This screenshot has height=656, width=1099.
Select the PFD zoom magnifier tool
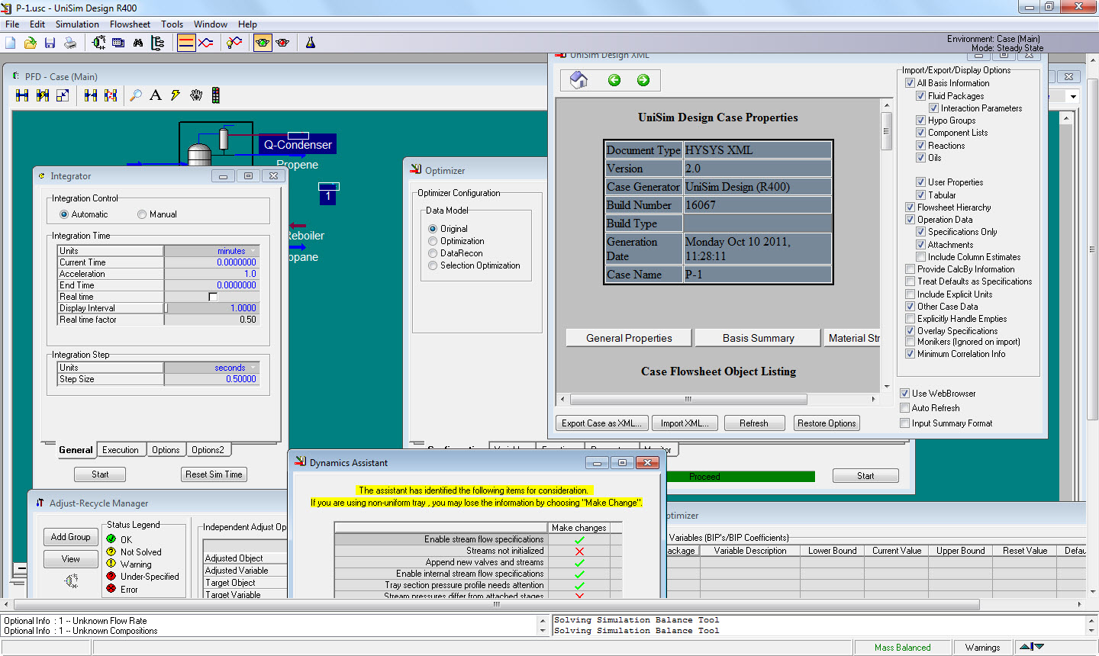136,95
